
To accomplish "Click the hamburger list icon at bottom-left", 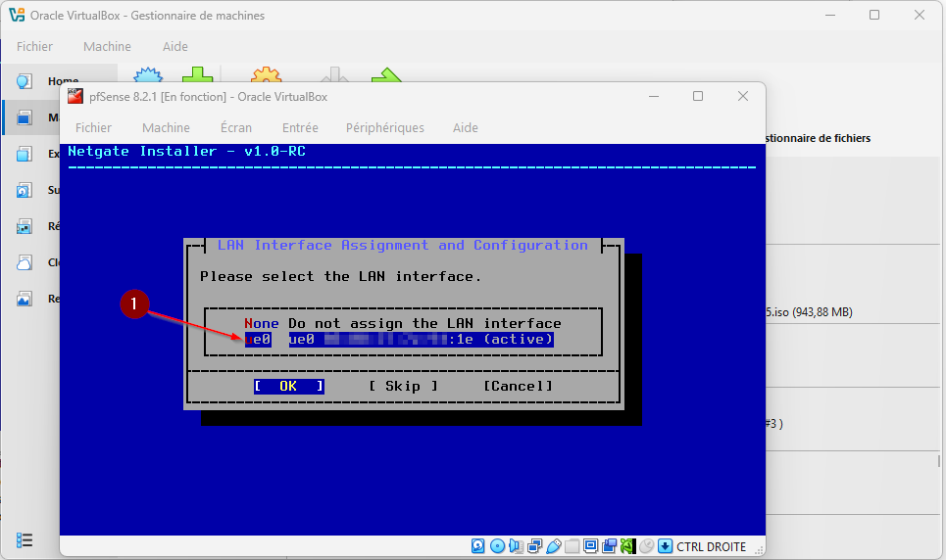I will pyautogui.click(x=25, y=540).
